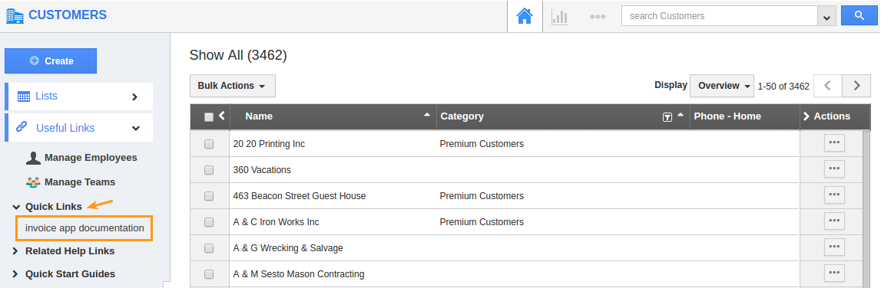Expand the search Customers dropdown arrow

click(x=826, y=17)
